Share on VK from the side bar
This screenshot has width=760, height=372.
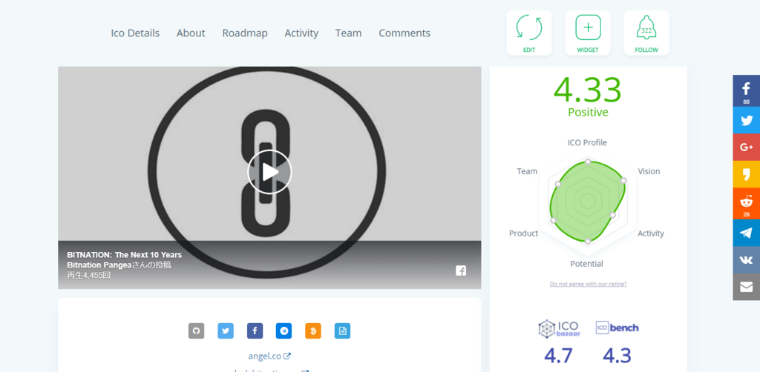tap(747, 260)
